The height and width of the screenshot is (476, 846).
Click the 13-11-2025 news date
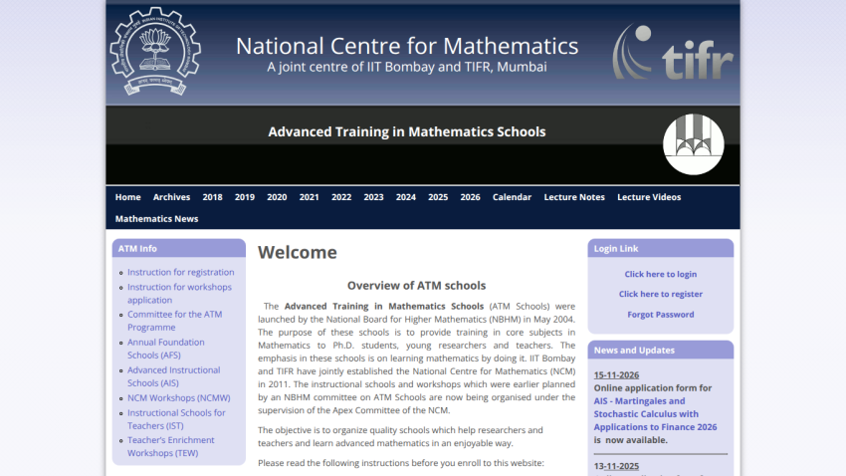coord(616,466)
